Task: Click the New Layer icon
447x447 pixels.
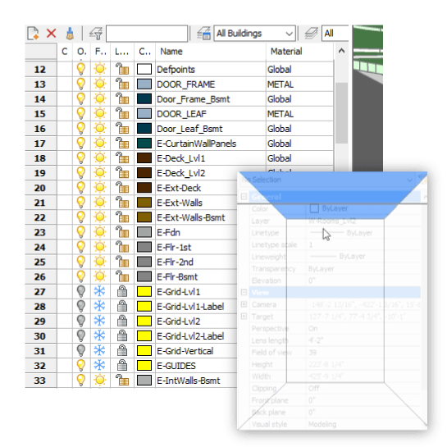Action: point(33,34)
